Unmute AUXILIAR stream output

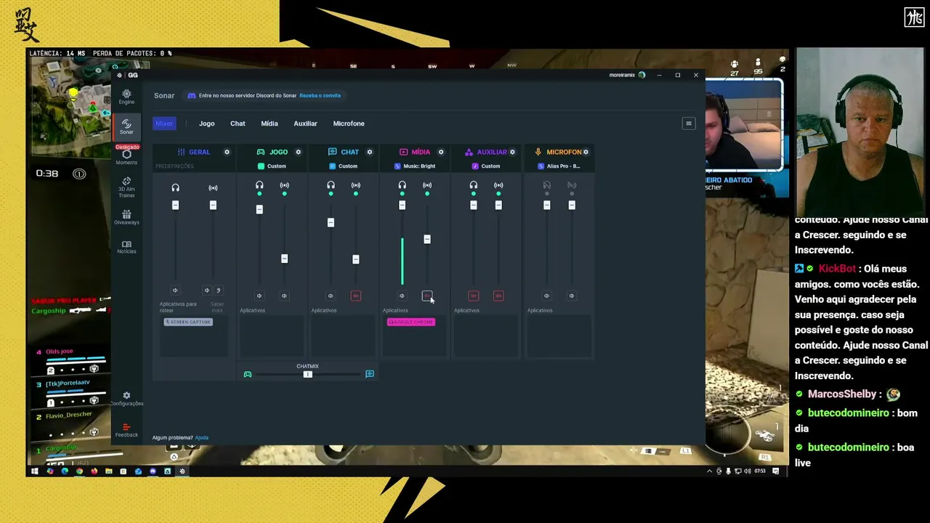coord(498,296)
